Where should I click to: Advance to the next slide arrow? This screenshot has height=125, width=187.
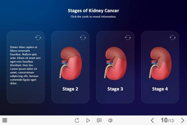tap(182, 120)
